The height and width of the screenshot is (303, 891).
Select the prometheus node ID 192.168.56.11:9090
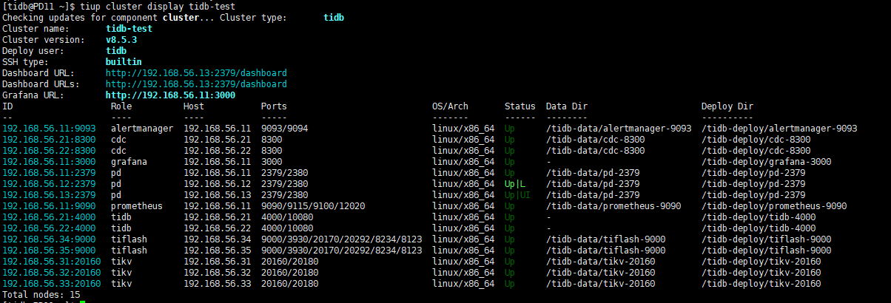pos(49,206)
